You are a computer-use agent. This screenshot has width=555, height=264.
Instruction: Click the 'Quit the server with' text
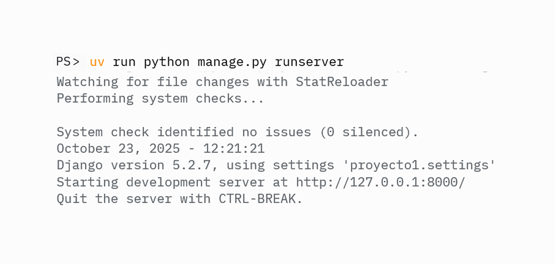pos(134,199)
